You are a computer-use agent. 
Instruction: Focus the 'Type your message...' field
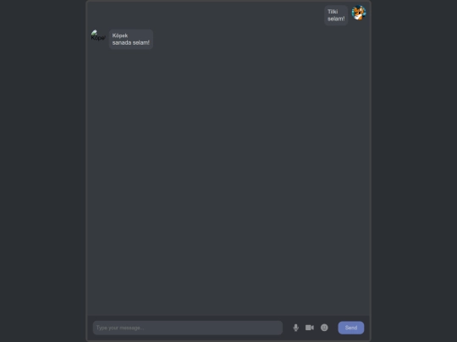pos(188,328)
